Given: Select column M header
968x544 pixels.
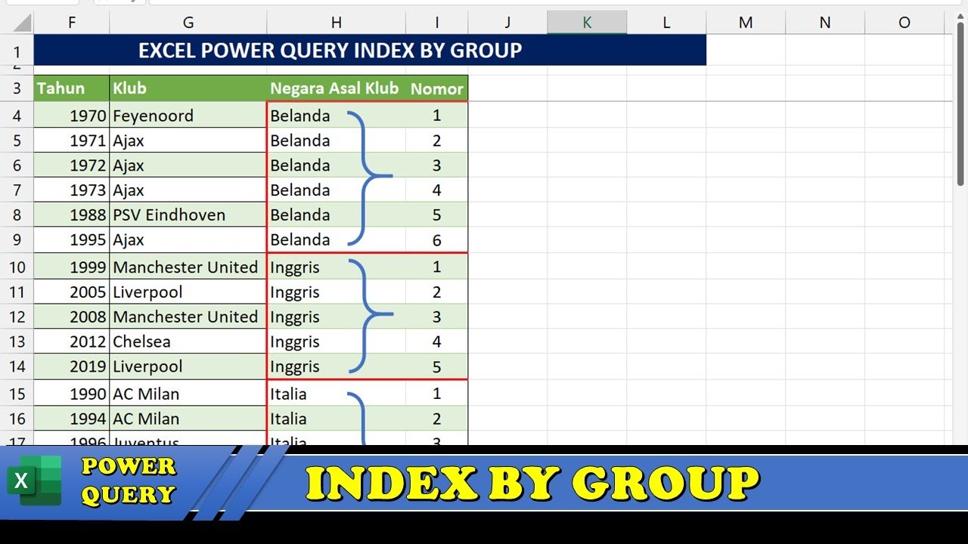Looking at the screenshot, I should [x=746, y=23].
